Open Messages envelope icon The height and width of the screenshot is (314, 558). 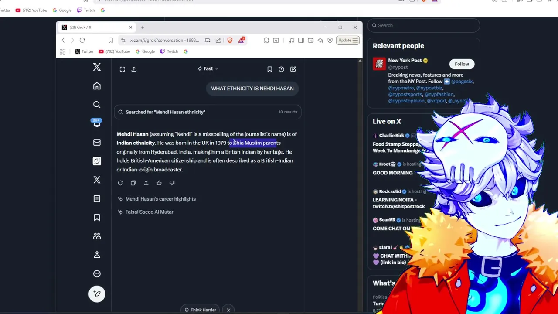click(97, 142)
